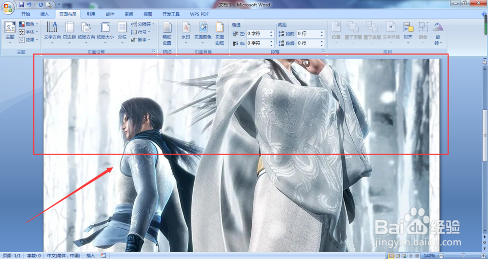Open 旋转 rotate options

click(x=438, y=33)
